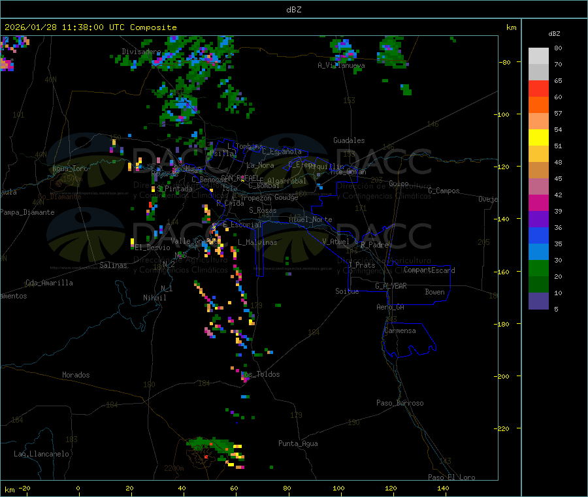Click the Nihuil map label
This screenshot has width=588, height=497.
154,298
